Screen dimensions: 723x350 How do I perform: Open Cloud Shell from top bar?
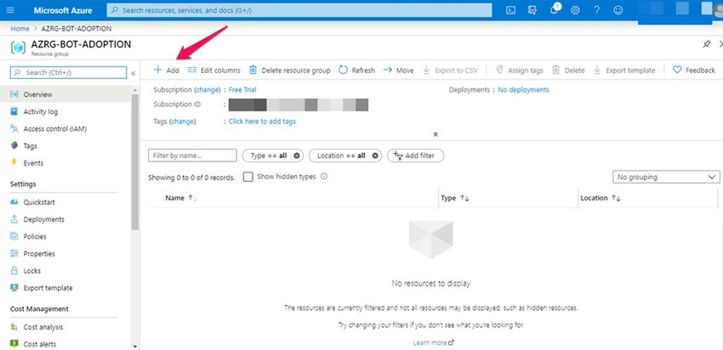pyautogui.click(x=510, y=10)
